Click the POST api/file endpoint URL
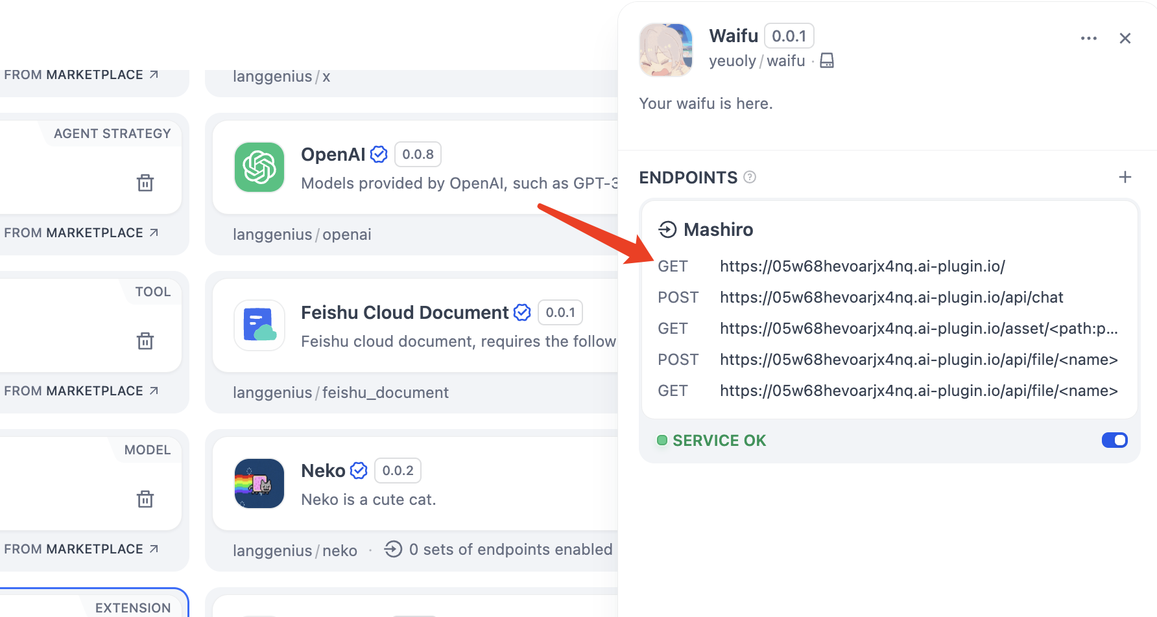The width and height of the screenshot is (1157, 617). pyautogui.click(x=918, y=360)
